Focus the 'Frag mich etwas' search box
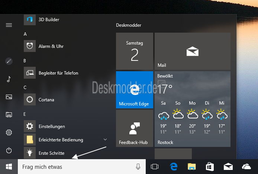Image resolution: width=258 pixels, height=174 pixels. pyautogui.click(x=82, y=167)
